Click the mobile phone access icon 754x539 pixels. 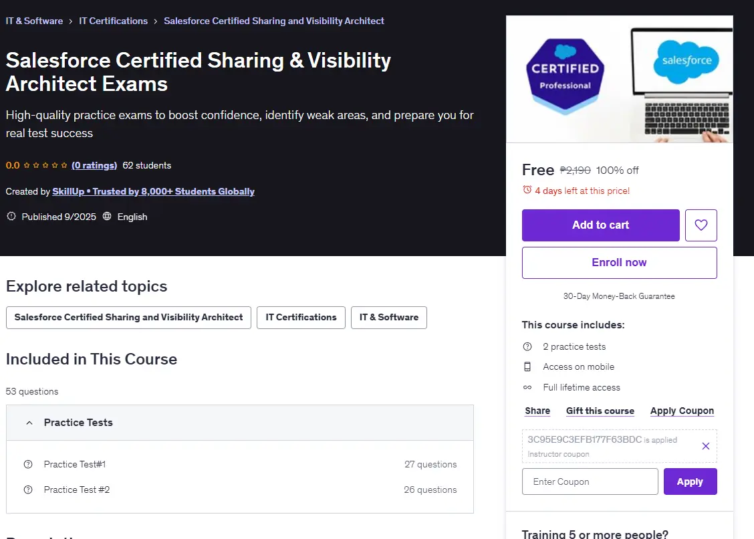click(527, 366)
